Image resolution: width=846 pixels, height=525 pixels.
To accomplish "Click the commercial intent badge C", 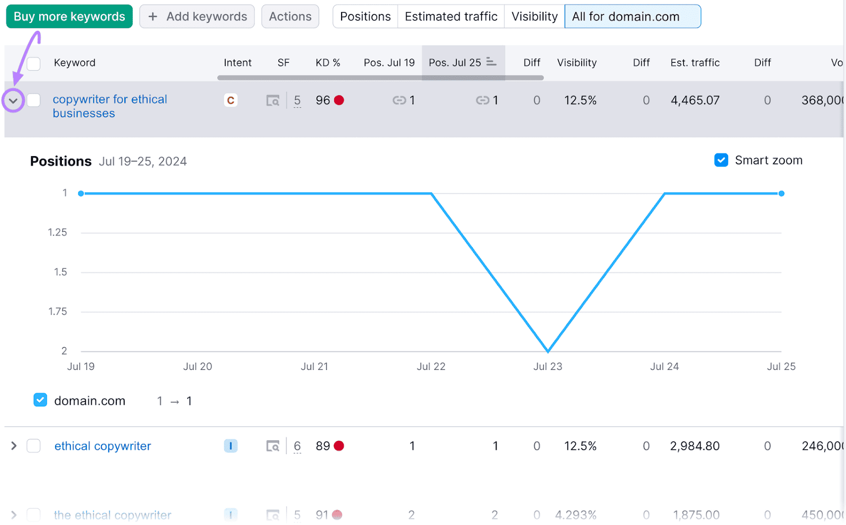I will click(231, 101).
